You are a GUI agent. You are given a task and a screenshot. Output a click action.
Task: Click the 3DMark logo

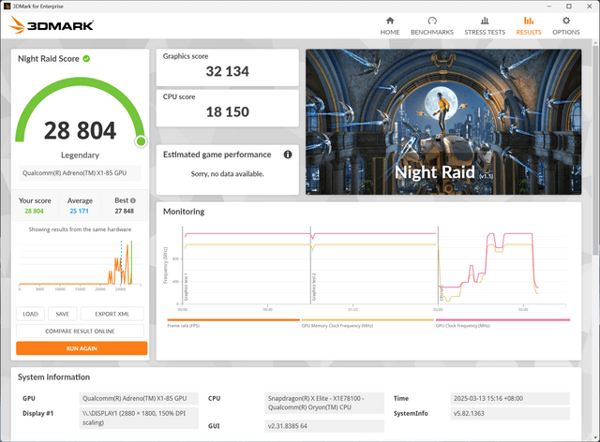tap(52, 25)
